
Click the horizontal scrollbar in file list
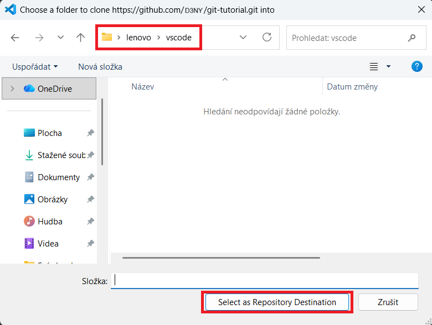click(220, 258)
